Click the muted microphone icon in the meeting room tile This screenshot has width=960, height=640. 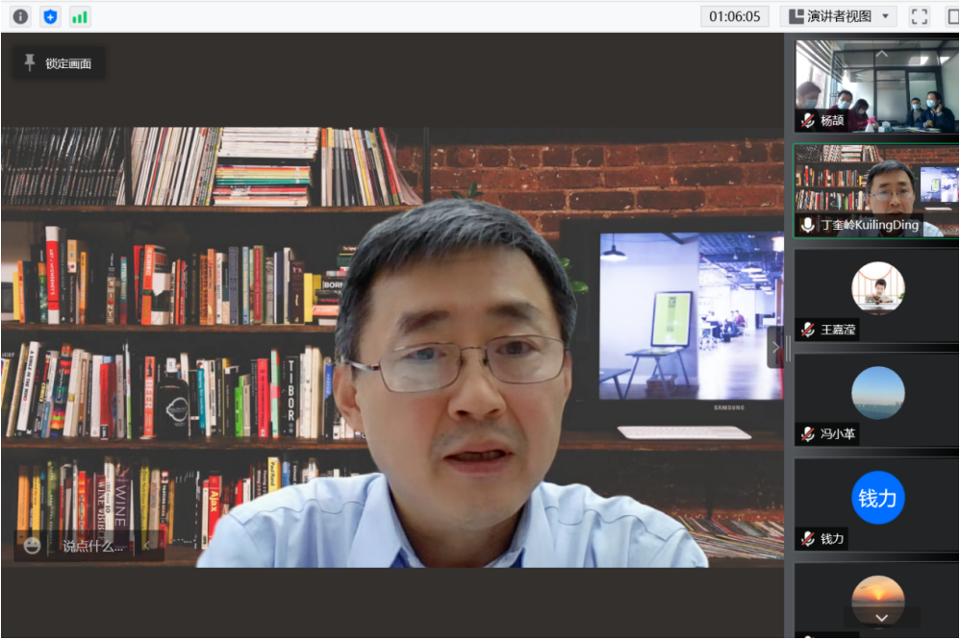pos(808,120)
